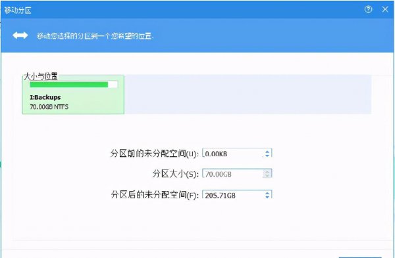This screenshot has width=395, height=258.
Task: Close the 移动分区 dialog
Action: pos(385,10)
